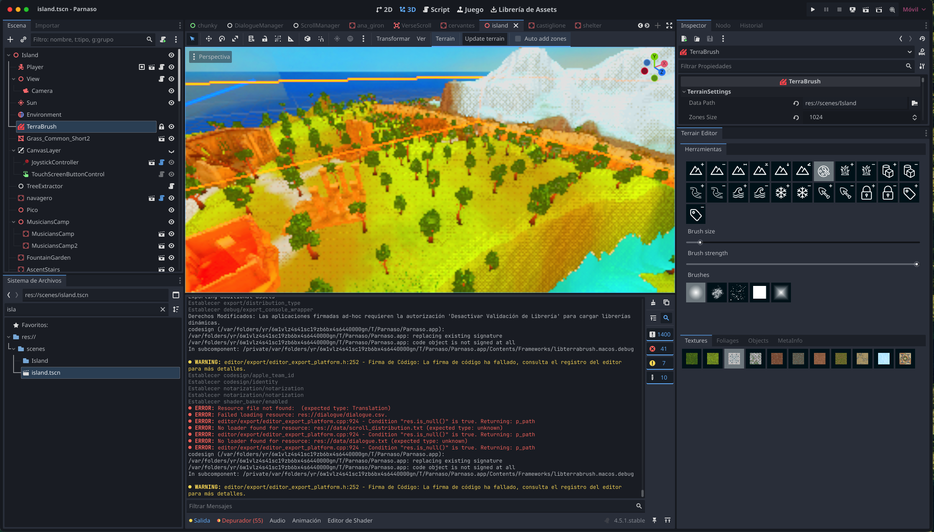Switch to the Foliages tab

[x=727, y=341]
